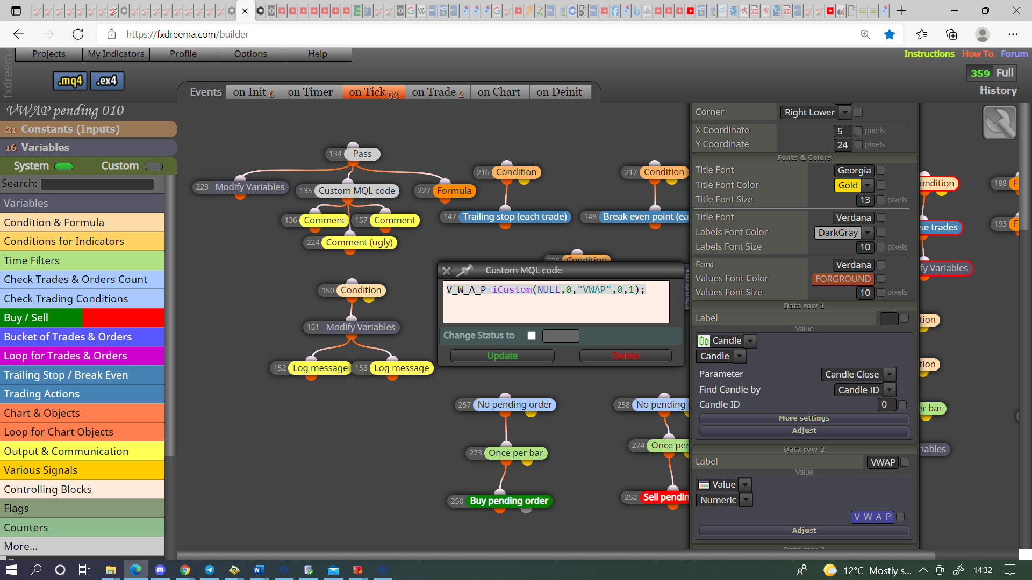The image size is (1032, 580).
Task: Click the red Delete button
Action: (626, 356)
